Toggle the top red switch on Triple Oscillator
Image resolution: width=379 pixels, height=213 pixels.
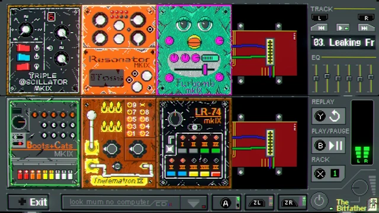pyautogui.click(x=24, y=48)
